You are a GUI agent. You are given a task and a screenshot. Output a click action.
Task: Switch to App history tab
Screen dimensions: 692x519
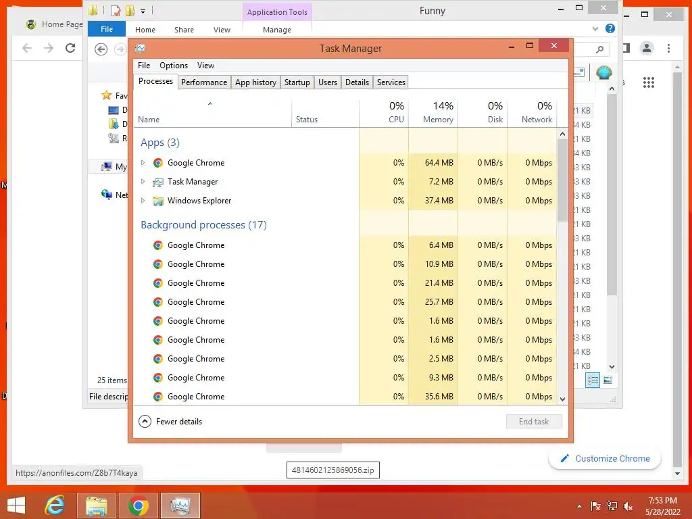255,82
